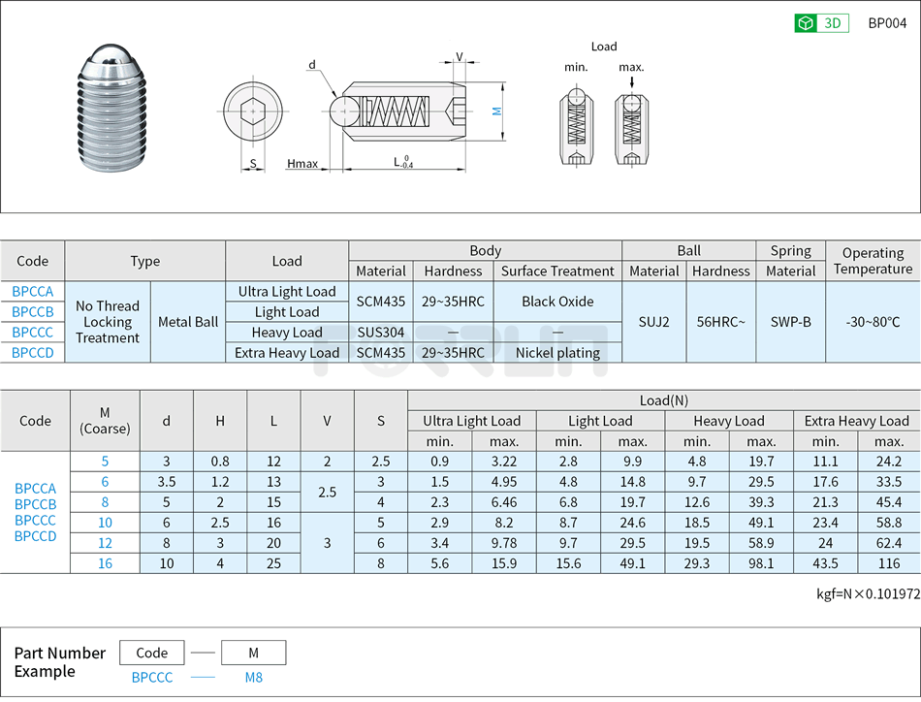This screenshot has height=702, width=921.
Task: Click the green 3D view icon
Action: click(821, 23)
